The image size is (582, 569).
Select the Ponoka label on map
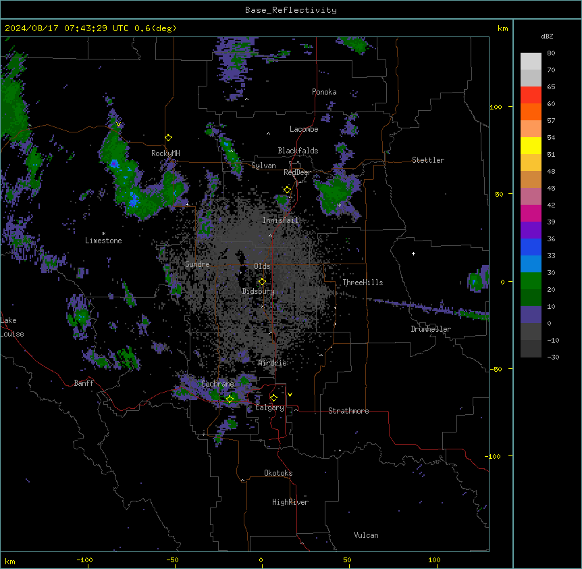click(x=324, y=92)
